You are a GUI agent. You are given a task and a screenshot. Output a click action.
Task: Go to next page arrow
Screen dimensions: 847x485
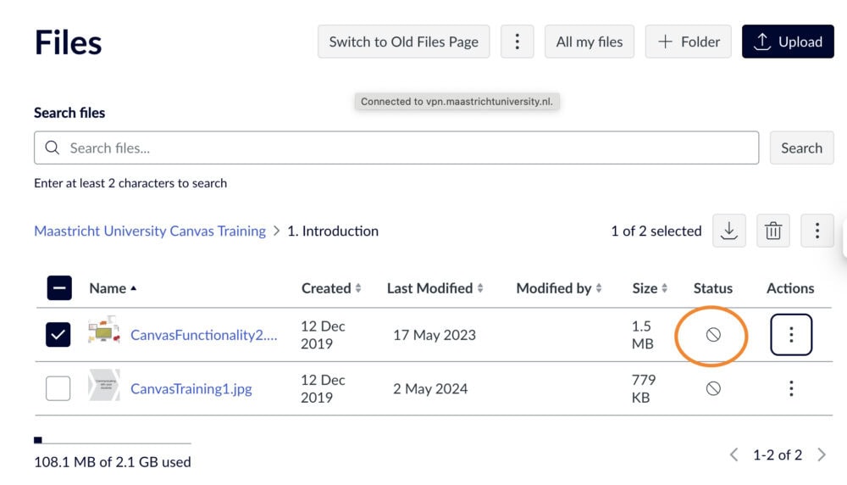click(x=822, y=454)
